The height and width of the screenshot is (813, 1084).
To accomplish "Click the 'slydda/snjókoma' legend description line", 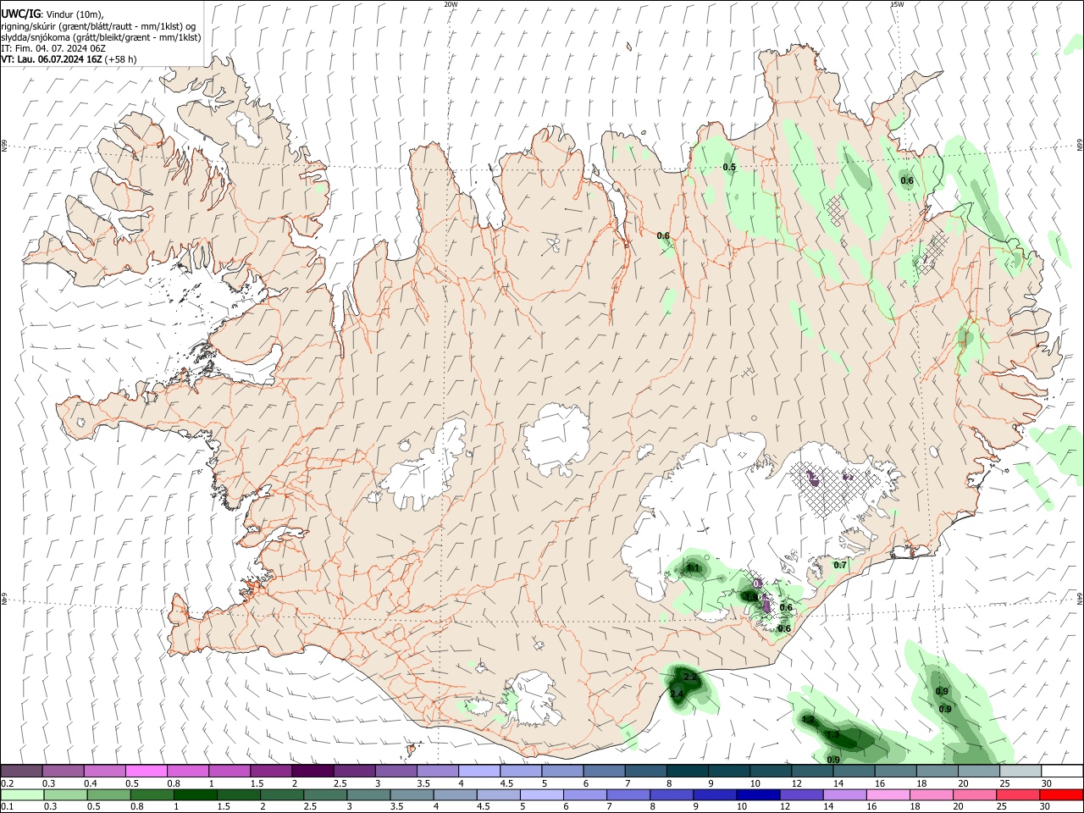I will tap(101, 37).
